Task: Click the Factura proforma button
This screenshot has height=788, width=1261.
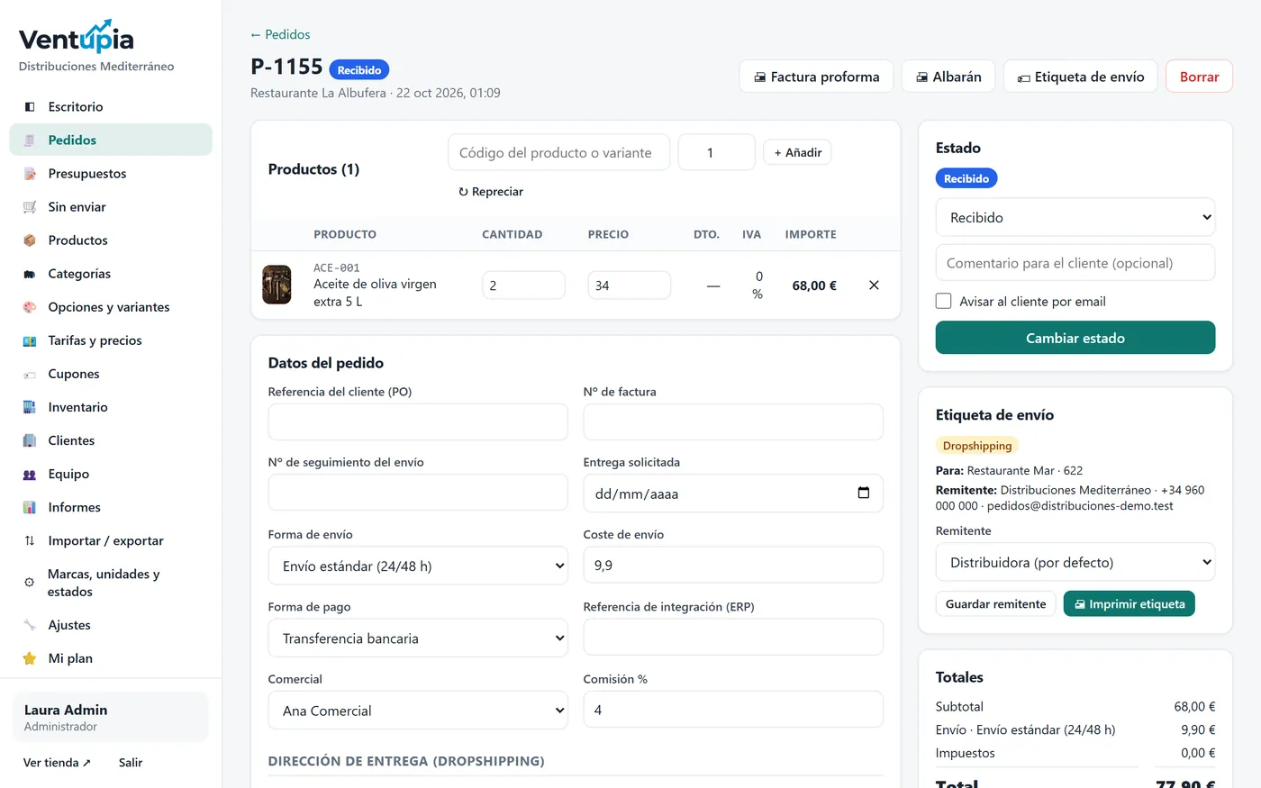Action: pos(816,77)
